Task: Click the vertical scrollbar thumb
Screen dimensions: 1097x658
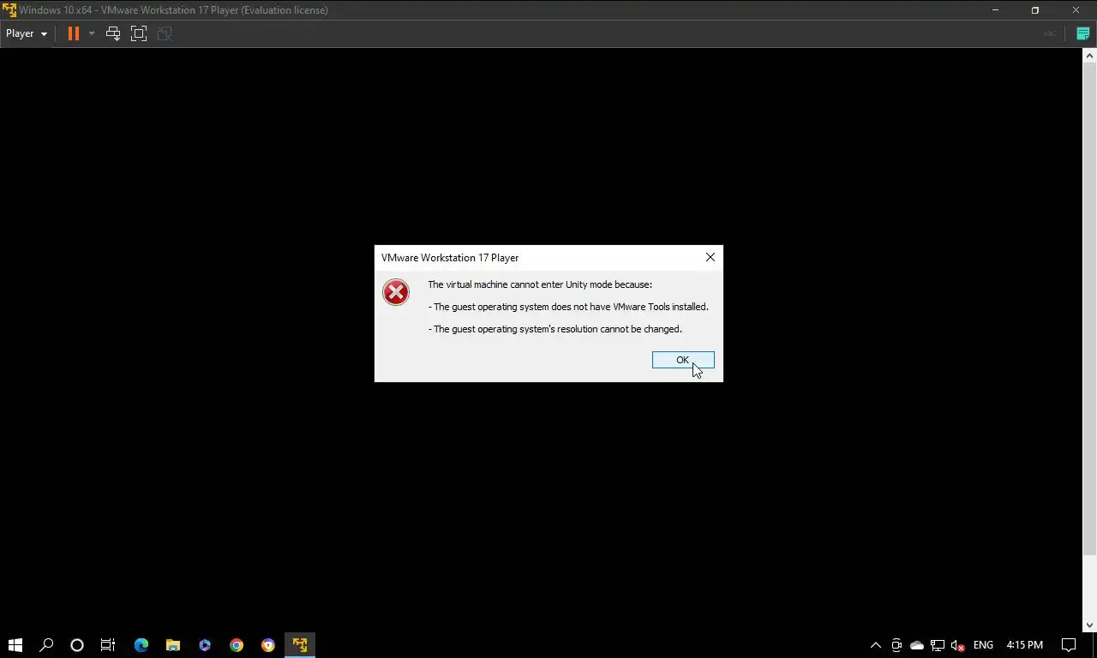Action: (1090, 309)
